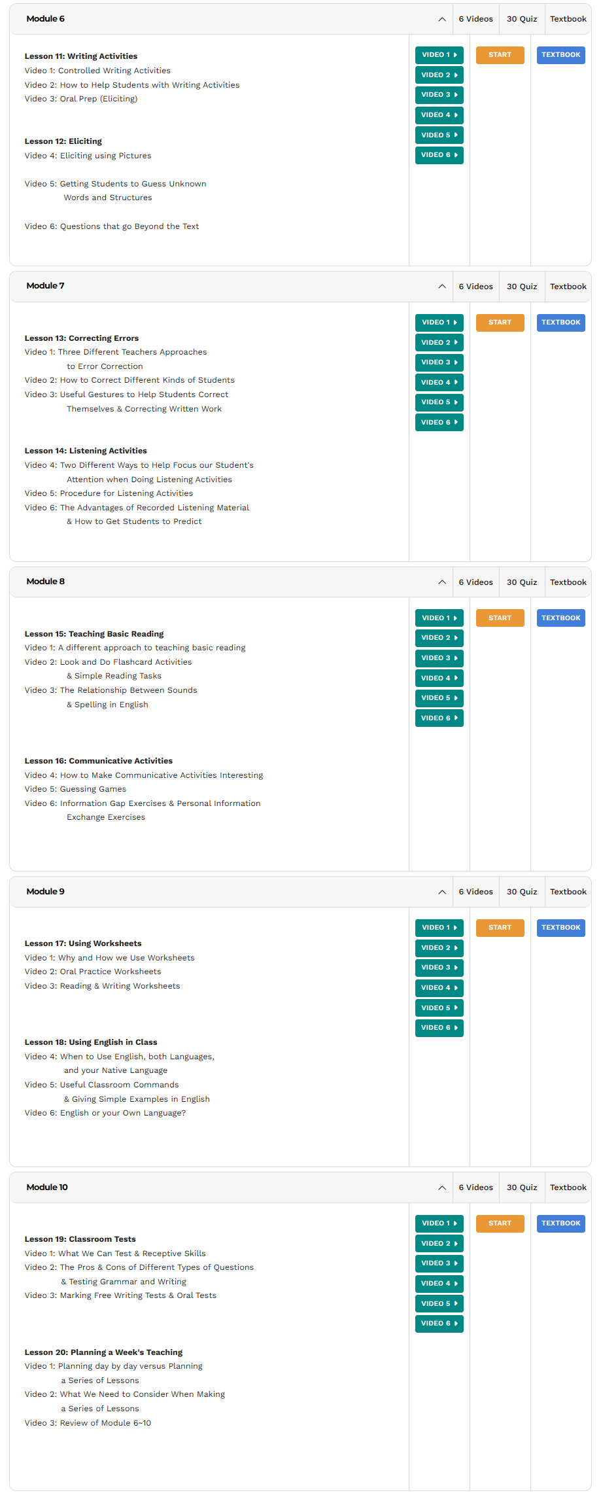
Task: Open the Module 7 textbook
Action: tap(560, 323)
